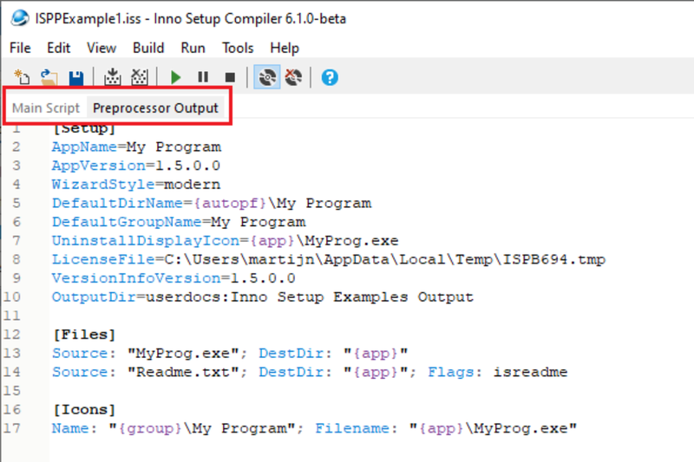Open help via the blue question mark icon
This screenshot has height=462, width=694.
330,77
